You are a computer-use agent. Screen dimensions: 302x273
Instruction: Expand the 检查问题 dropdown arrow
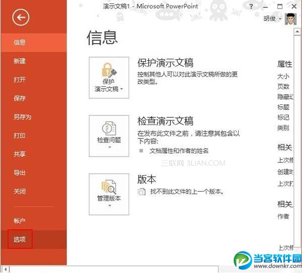(x=110, y=148)
